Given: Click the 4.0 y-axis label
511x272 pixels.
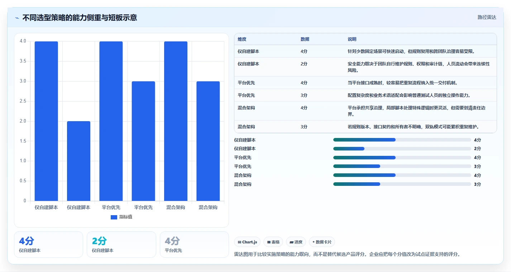Looking at the screenshot, I should [x=23, y=41].
